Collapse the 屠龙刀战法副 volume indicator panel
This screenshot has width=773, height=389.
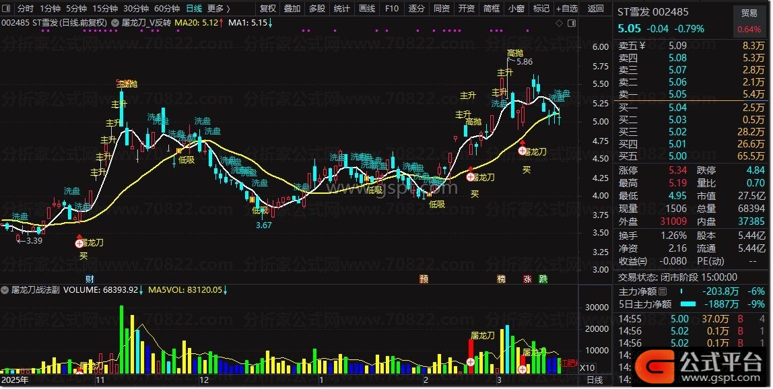tap(6, 291)
